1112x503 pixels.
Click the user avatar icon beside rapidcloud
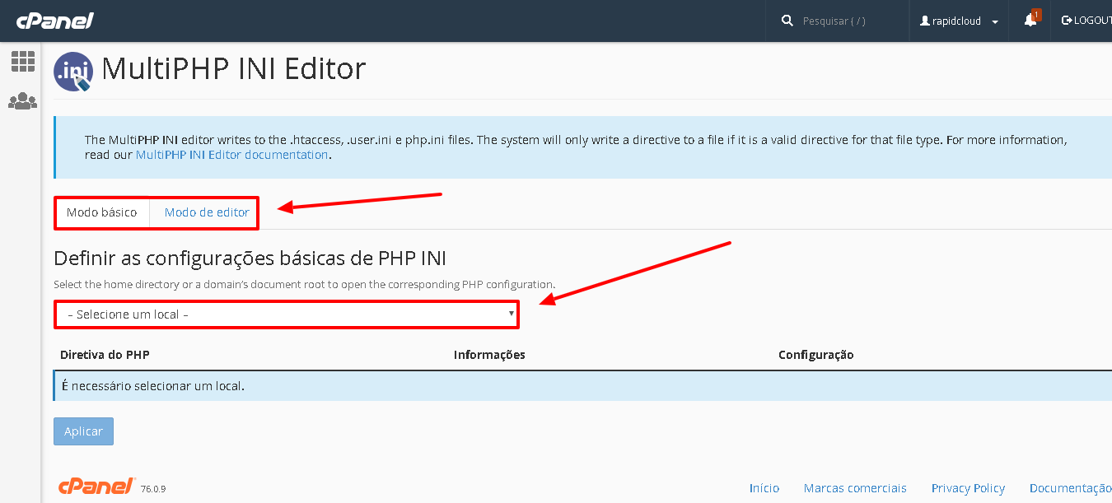tap(925, 21)
